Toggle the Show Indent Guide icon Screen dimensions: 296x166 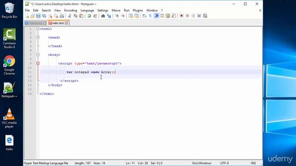pos(156,16)
